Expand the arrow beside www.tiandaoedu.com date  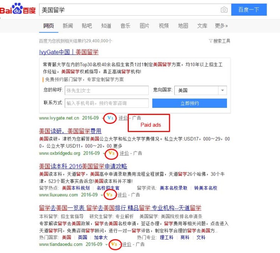pyautogui.click(x=106, y=244)
